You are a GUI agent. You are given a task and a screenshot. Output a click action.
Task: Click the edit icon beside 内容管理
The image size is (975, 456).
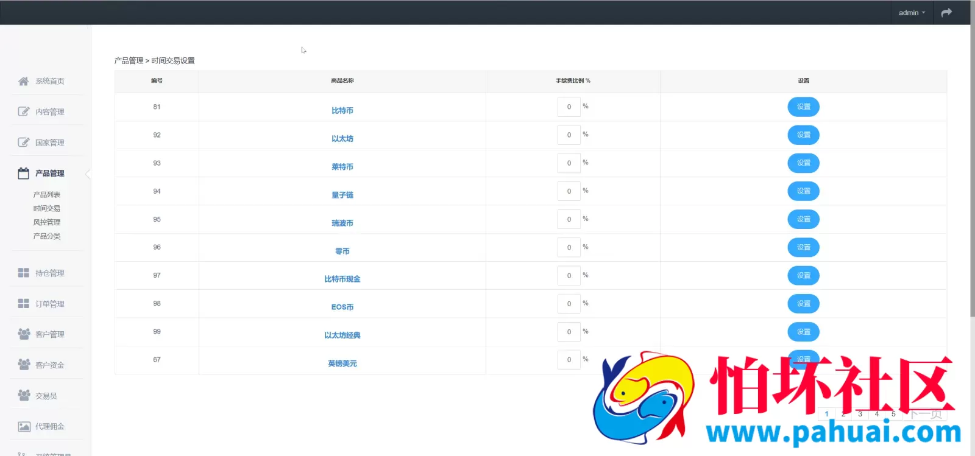(23, 111)
